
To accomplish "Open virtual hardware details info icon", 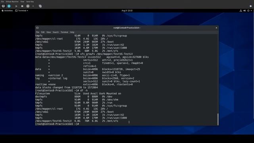I will [9, 6].
